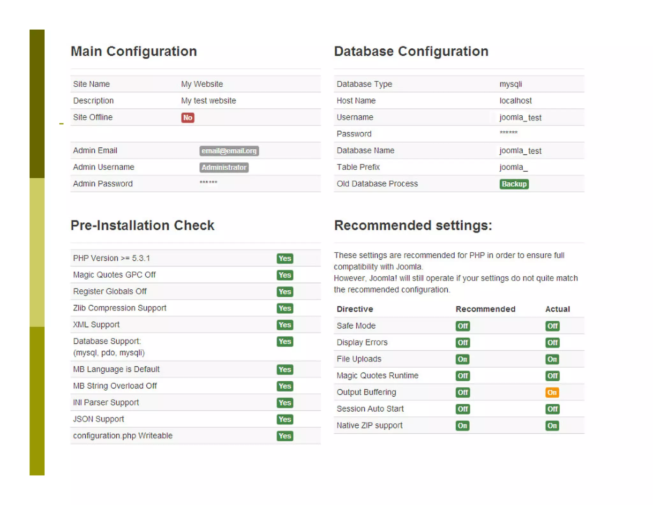Click the Actual Off badge for Safe Mode
The image size is (653, 505).
[x=552, y=326]
